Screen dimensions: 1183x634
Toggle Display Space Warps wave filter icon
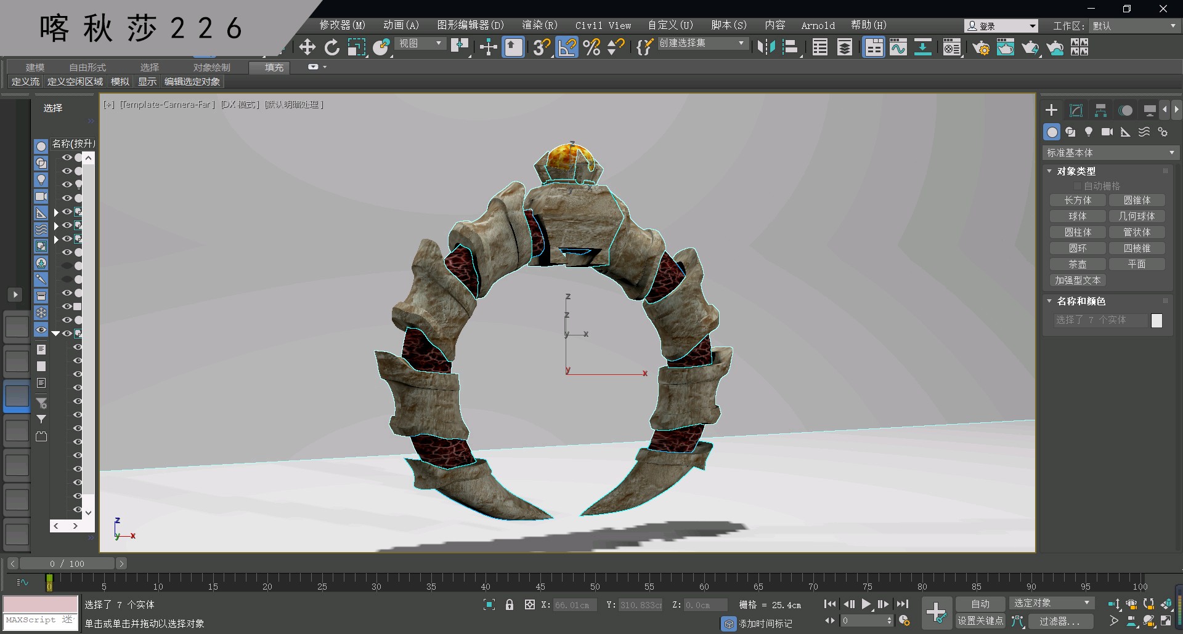click(x=41, y=230)
